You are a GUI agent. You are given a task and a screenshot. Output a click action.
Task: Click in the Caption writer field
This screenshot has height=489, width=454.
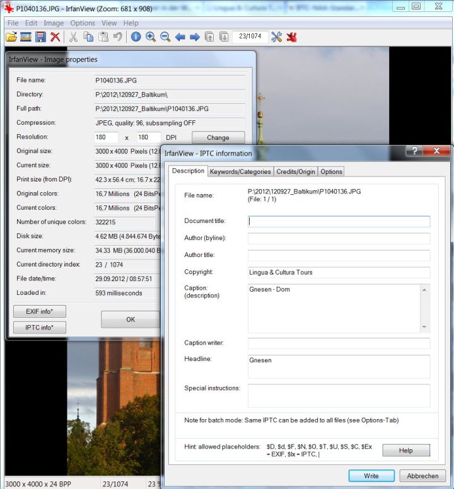[339, 343]
